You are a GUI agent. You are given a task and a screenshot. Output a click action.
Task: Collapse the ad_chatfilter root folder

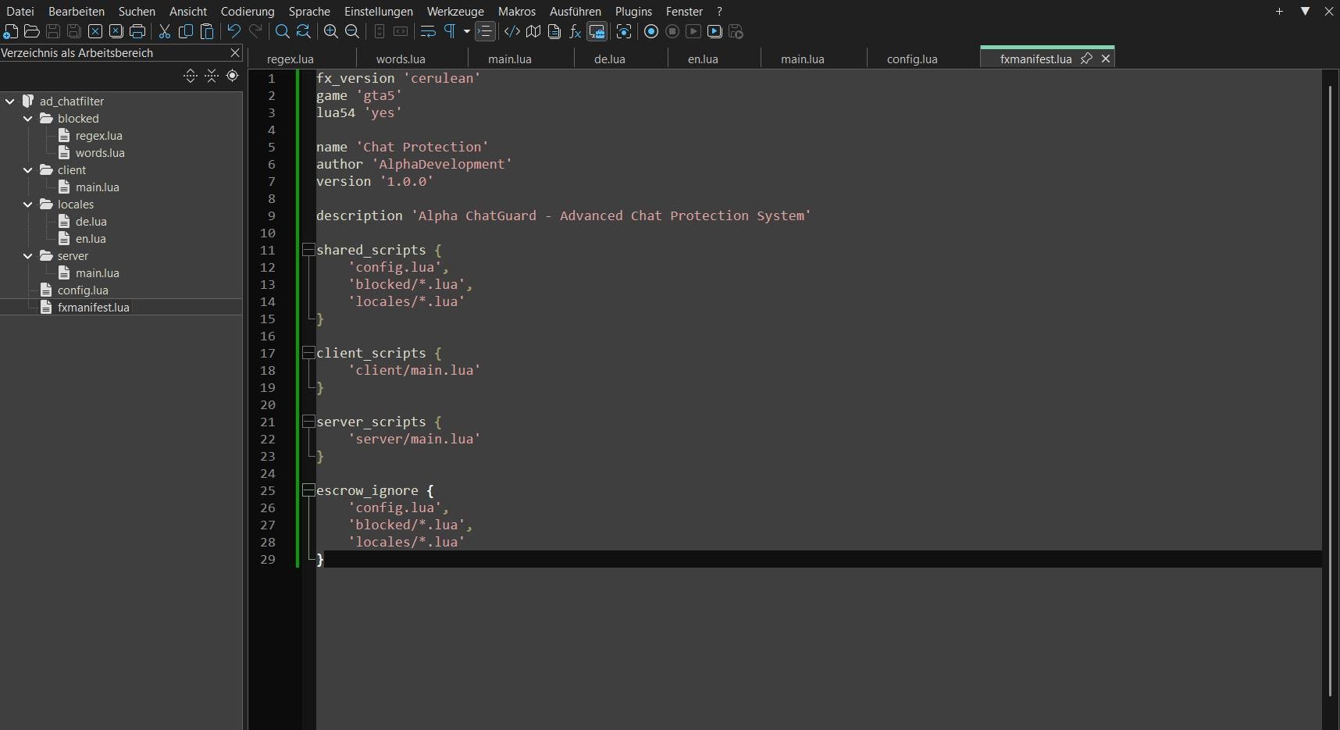[10, 101]
